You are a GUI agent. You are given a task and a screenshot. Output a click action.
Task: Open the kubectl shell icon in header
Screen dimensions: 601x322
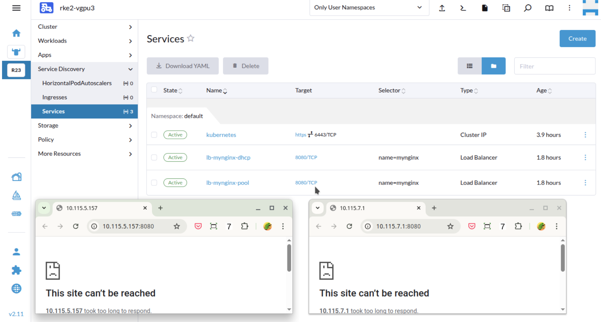tap(463, 8)
